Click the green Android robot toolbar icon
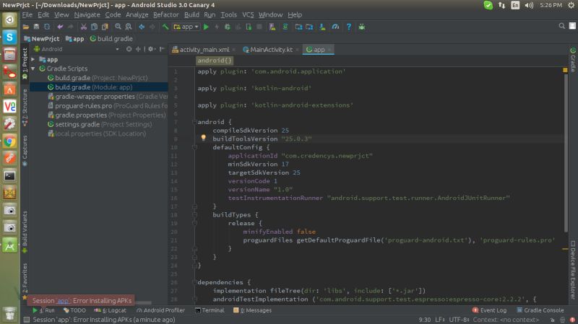 pos(362,27)
